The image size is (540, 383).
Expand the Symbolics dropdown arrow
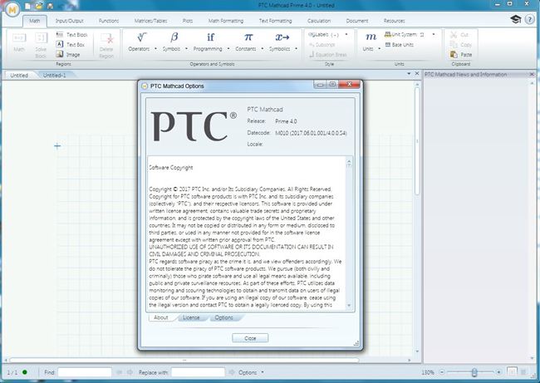[296, 49]
